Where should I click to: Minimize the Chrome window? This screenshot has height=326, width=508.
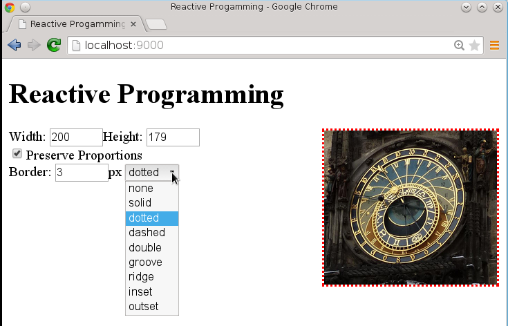pyautogui.click(x=467, y=7)
